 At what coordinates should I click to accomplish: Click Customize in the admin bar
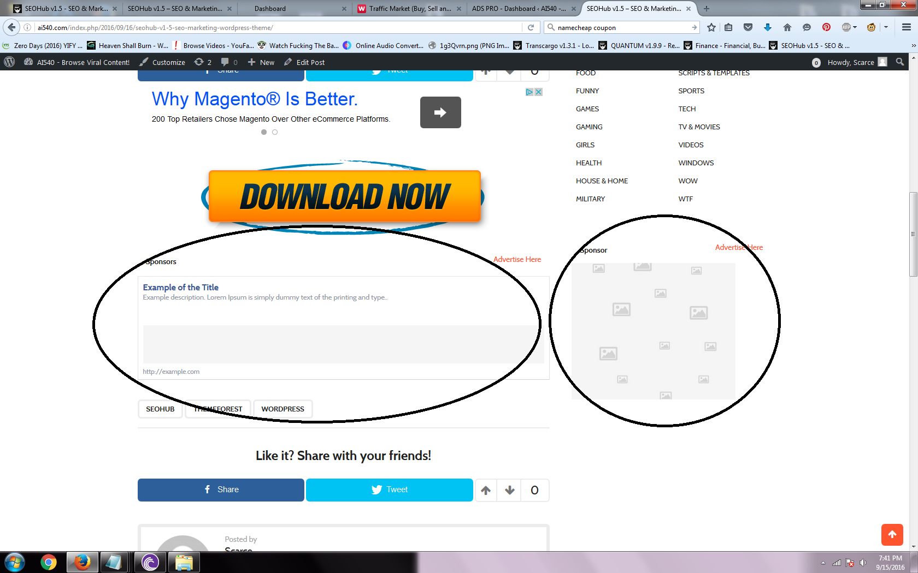click(x=162, y=62)
